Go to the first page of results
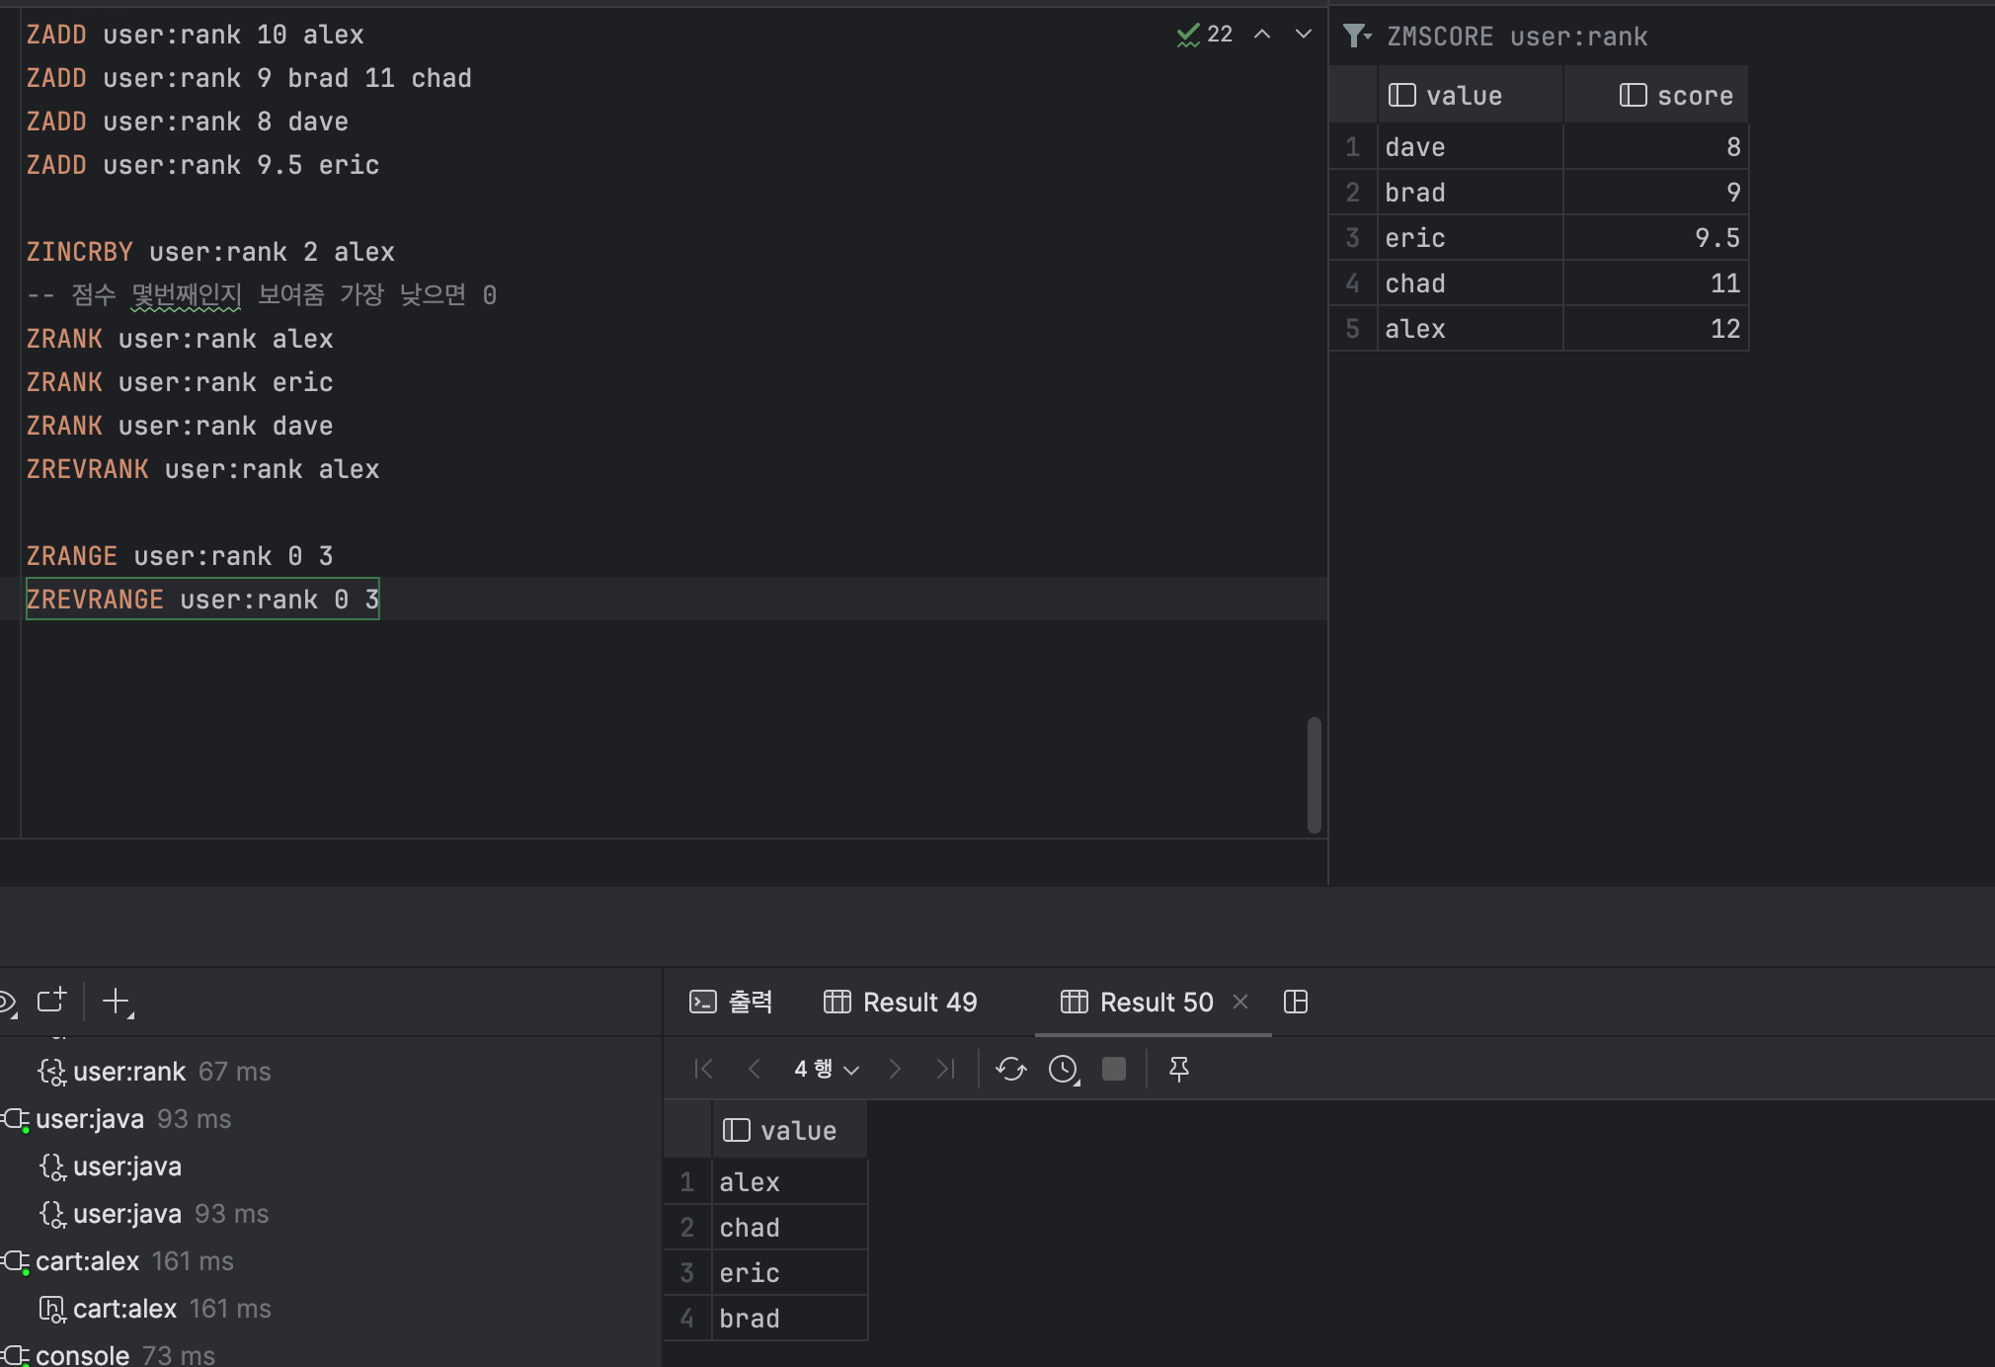Viewport: 1995px width, 1367px height. tap(703, 1069)
